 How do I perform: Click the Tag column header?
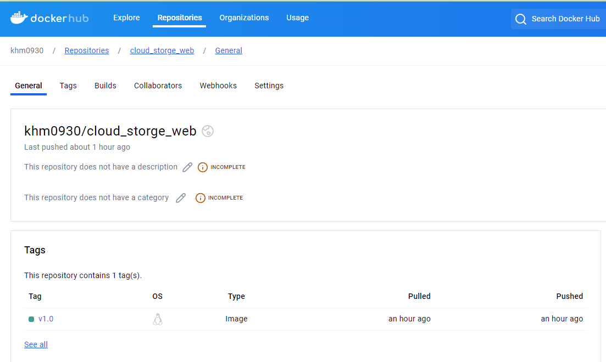(x=35, y=296)
